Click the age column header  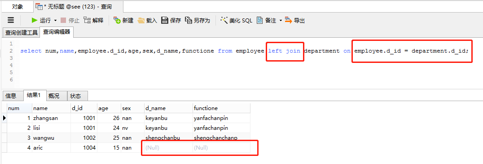pyautogui.click(x=109, y=108)
